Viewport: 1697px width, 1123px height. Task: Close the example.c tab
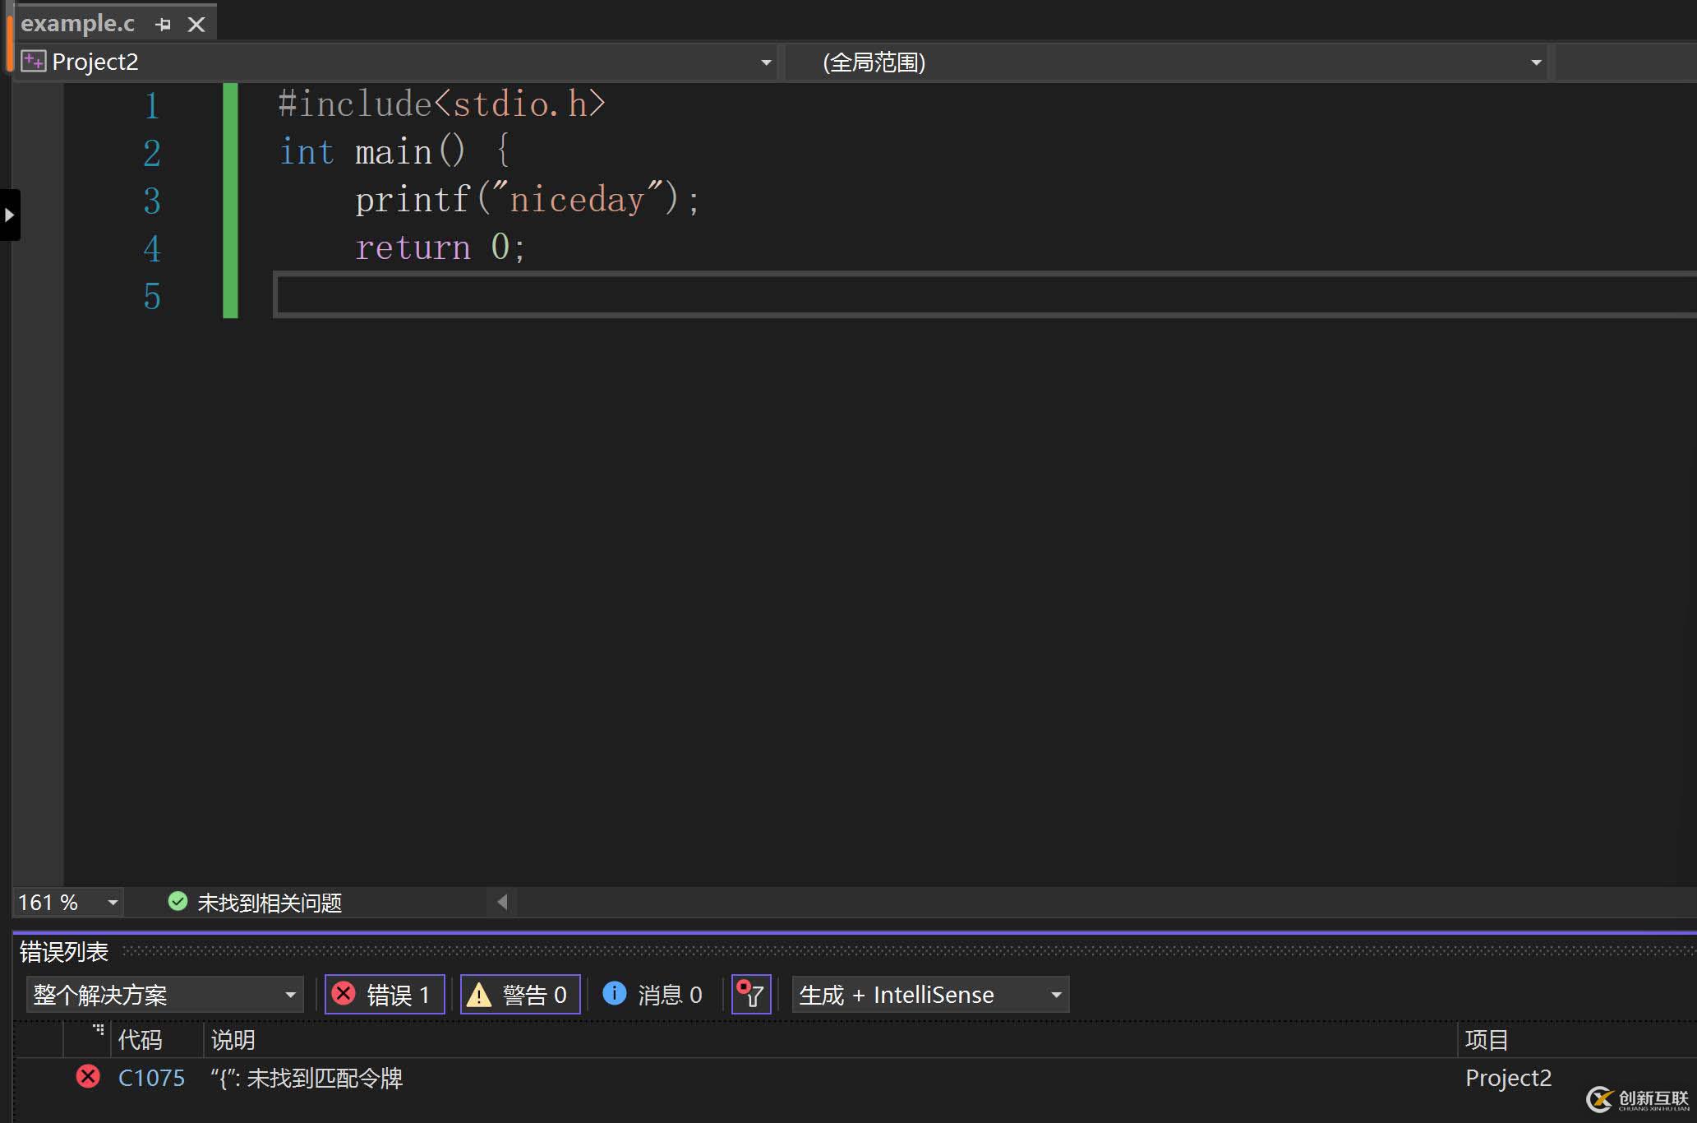(196, 25)
